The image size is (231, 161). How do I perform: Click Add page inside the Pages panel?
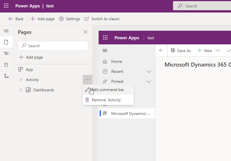[x=31, y=57]
